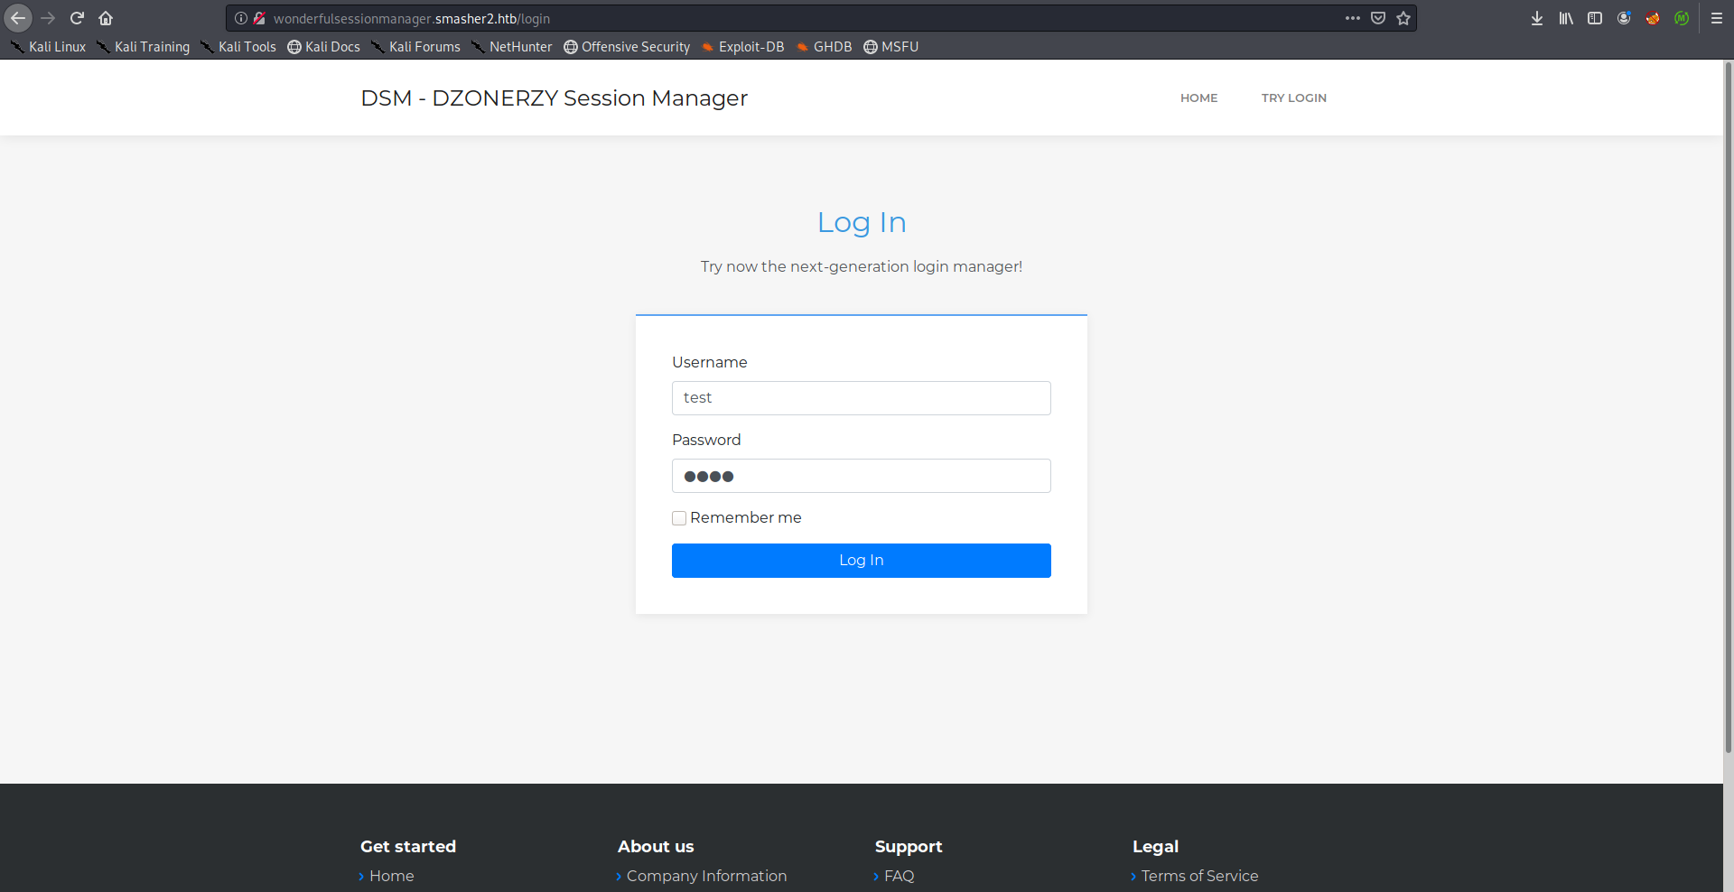This screenshot has height=892, width=1734.
Task: Toggle the Remember me checkbox
Action: pyautogui.click(x=679, y=518)
